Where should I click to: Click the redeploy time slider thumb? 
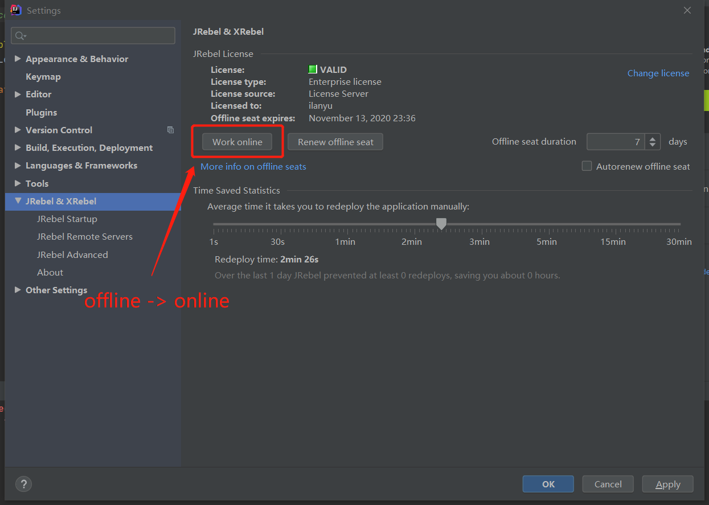[x=441, y=224]
